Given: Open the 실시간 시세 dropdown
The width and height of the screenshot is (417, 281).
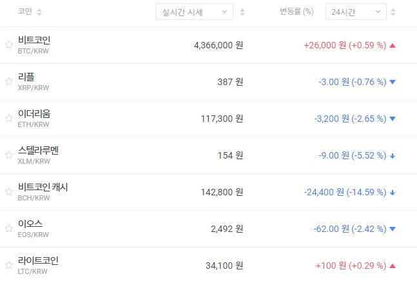Looking at the screenshot, I should click(194, 12).
